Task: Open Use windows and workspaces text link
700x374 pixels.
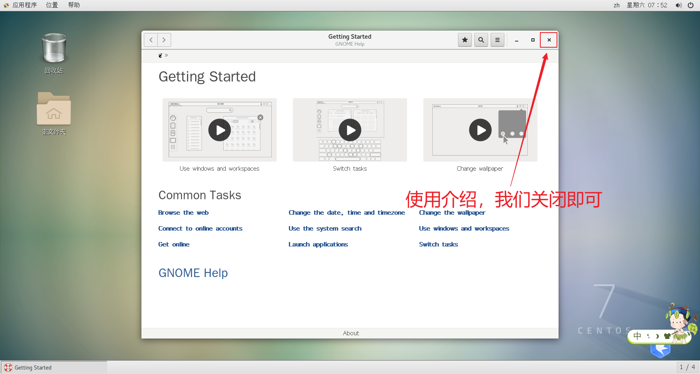Action: pyautogui.click(x=464, y=229)
